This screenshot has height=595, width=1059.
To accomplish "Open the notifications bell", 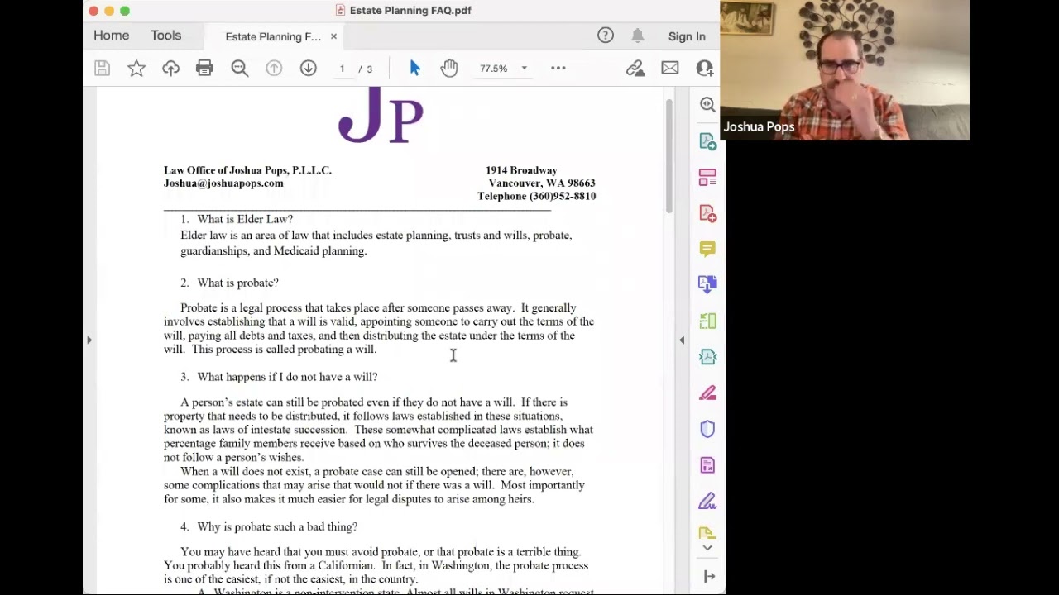I will 638,36.
